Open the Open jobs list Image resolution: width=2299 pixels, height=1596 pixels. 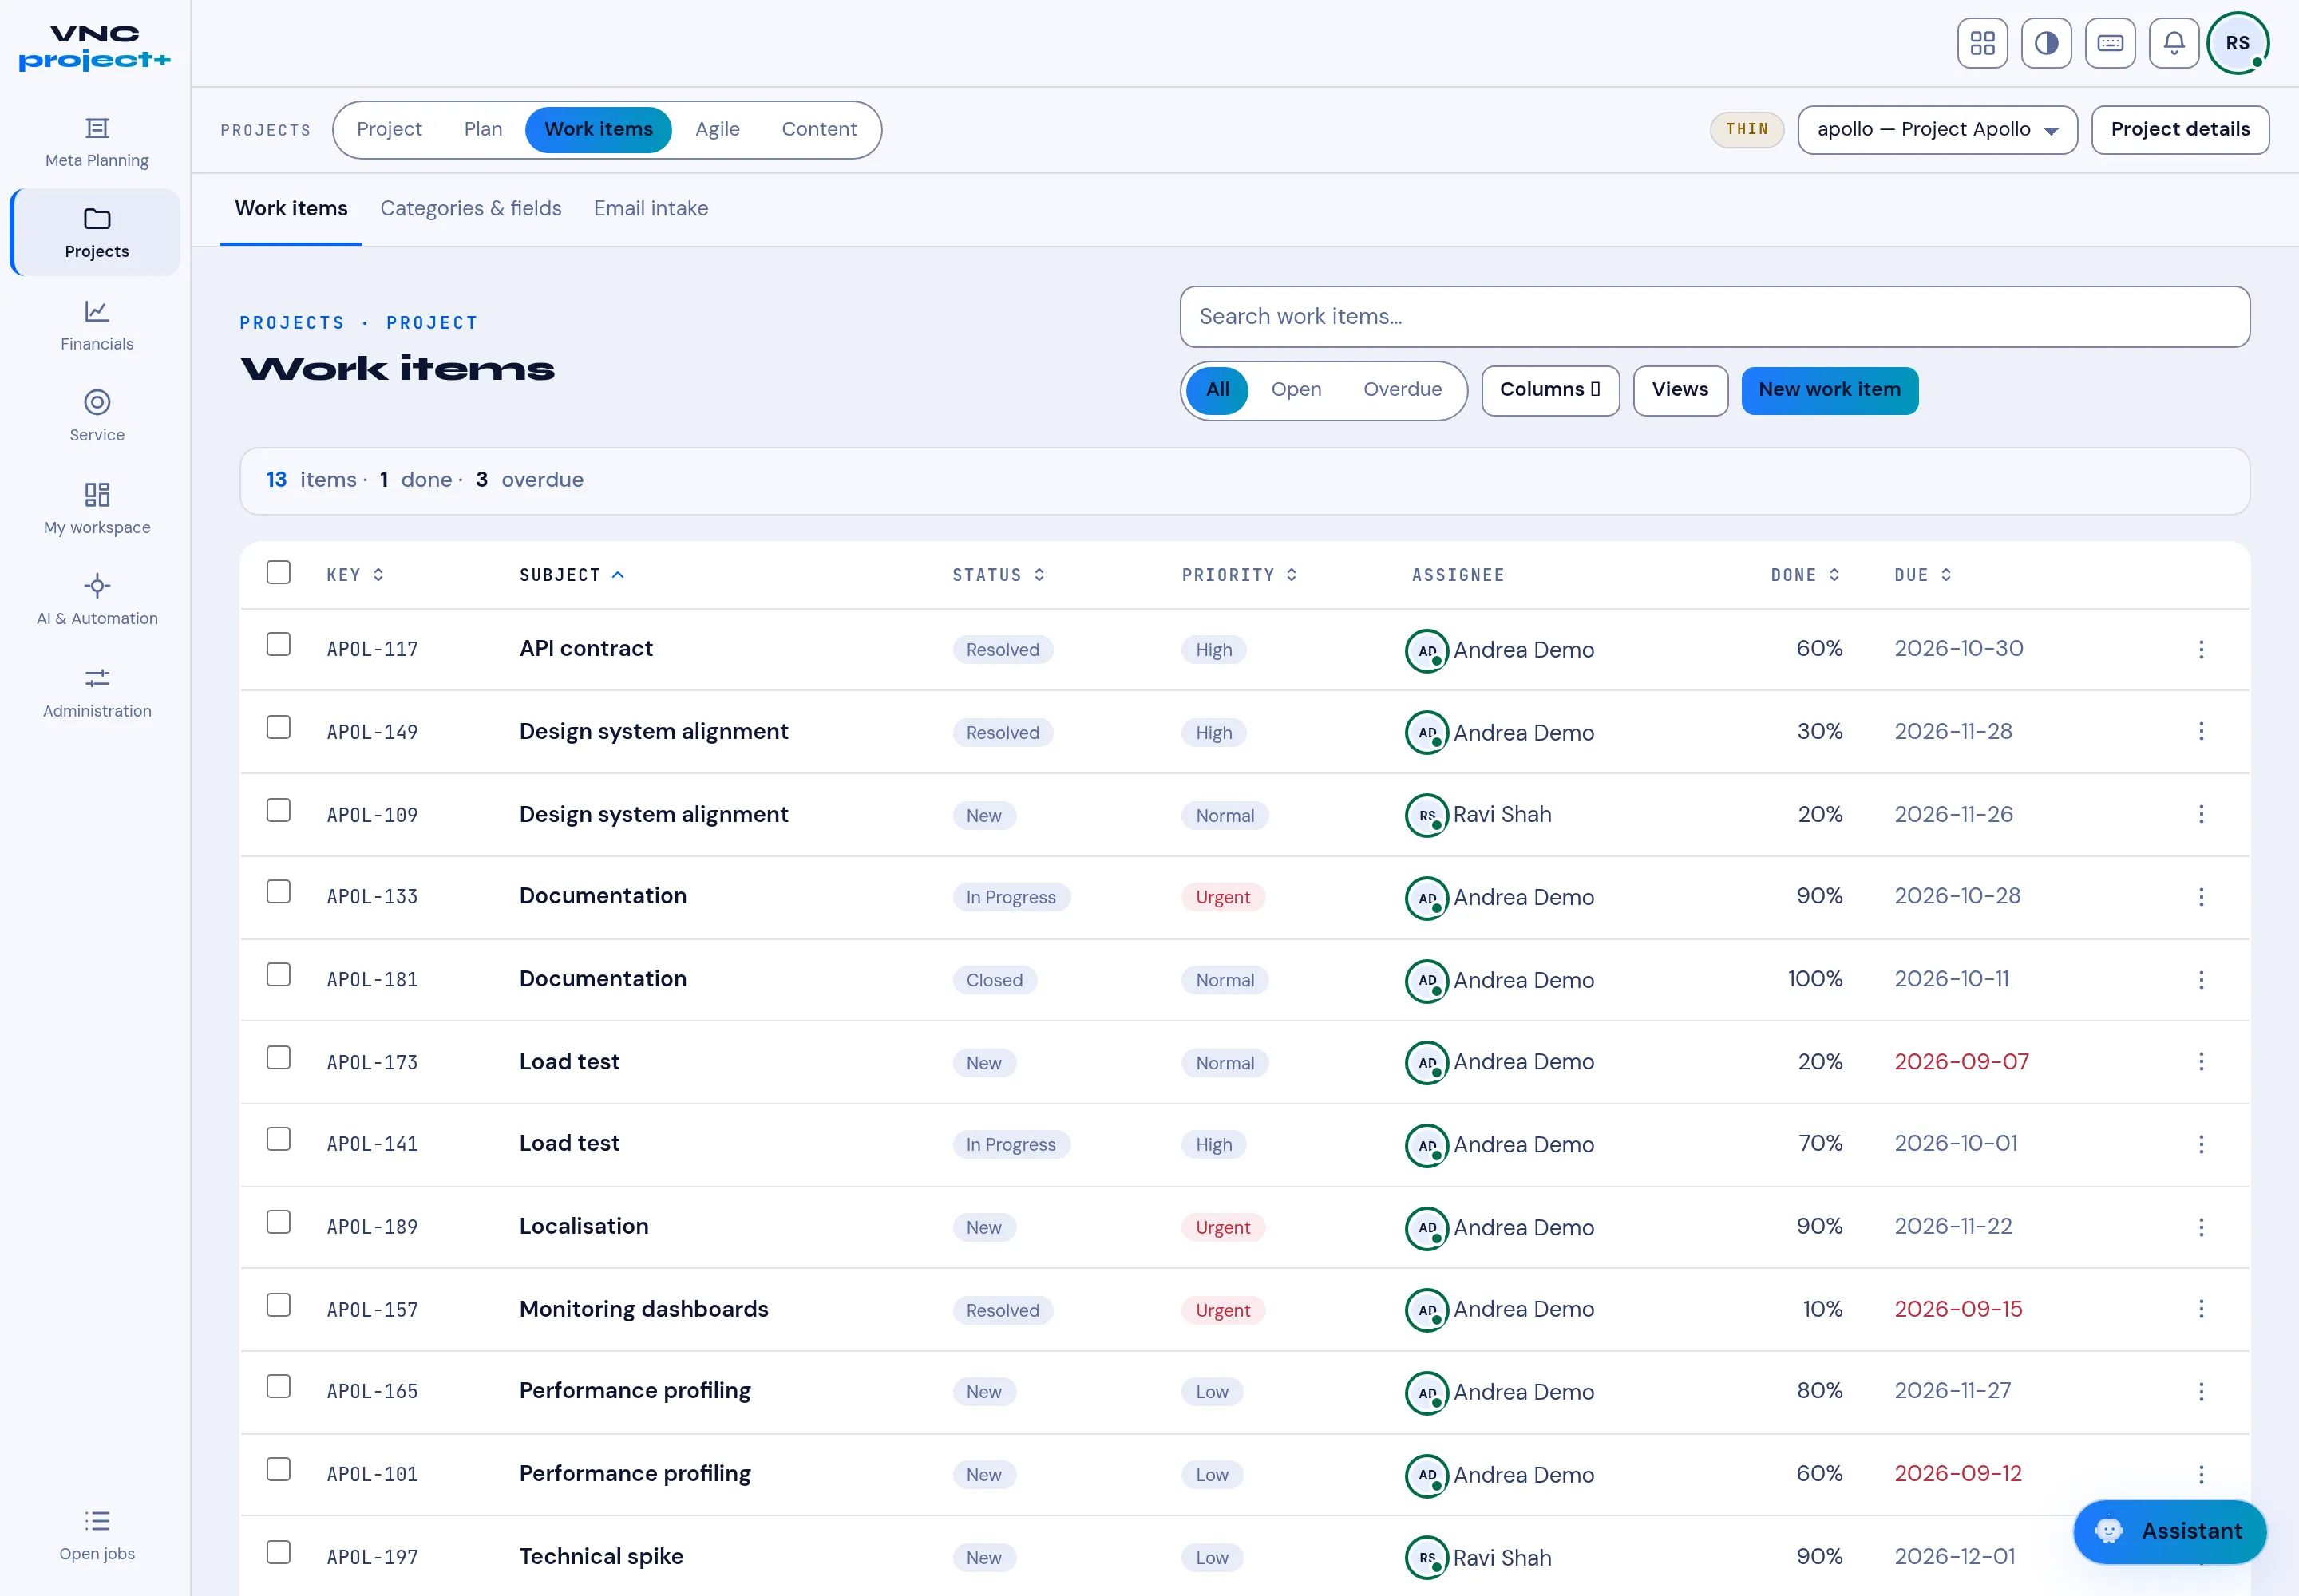click(96, 1534)
